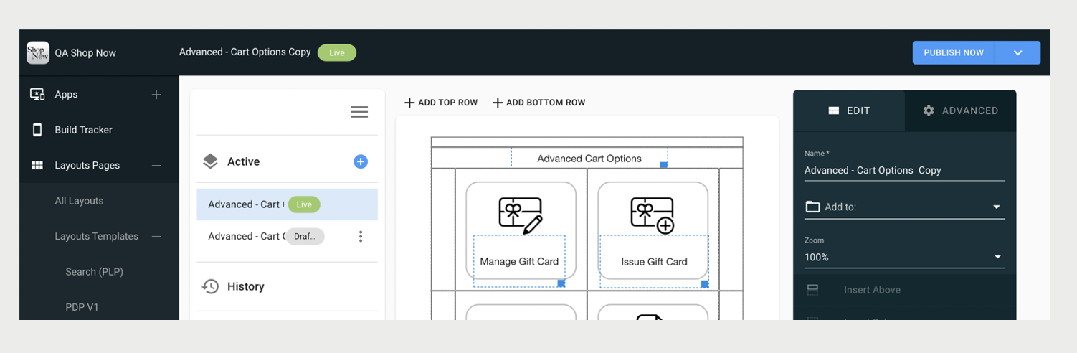Click the Apps monitor icon
This screenshot has height=353, width=1077.
click(37, 95)
